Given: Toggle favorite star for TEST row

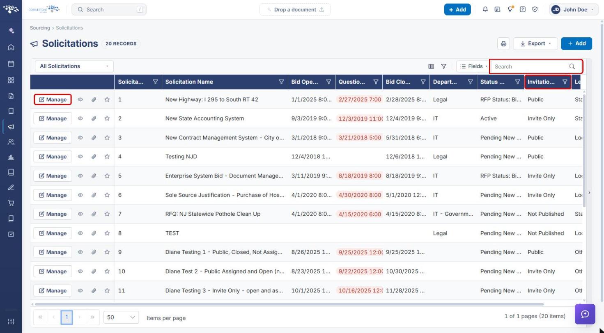Looking at the screenshot, I should coord(107,233).
